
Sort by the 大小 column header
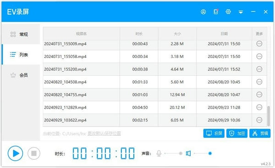(177, 34)
